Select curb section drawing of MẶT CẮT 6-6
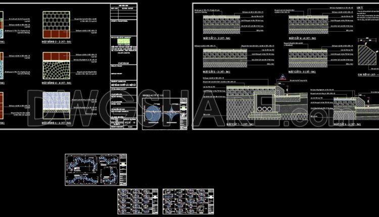 pyautogui.click(x=356, y=108)
